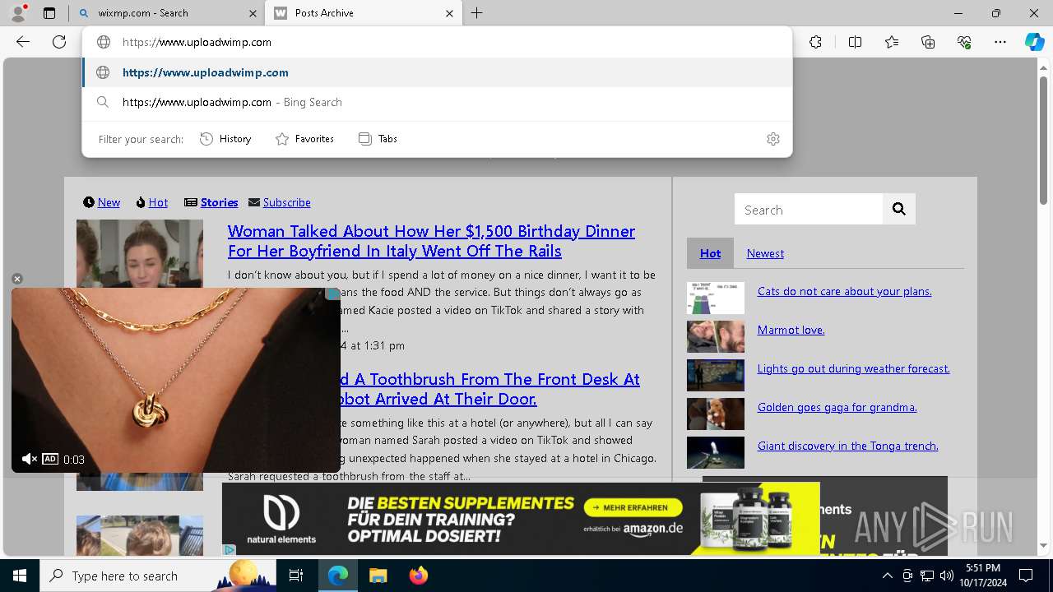
Task: Open the Birthday Dinner story thumbnail
Action: coord(140,252)
